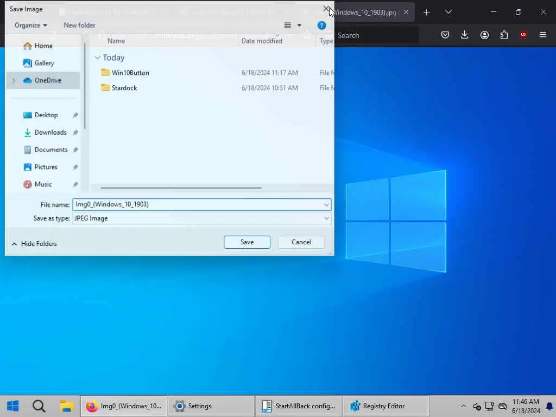Screen dimensions: 556x417
Task: Show hidden tray icons chevron
Action: click(464, 406)
